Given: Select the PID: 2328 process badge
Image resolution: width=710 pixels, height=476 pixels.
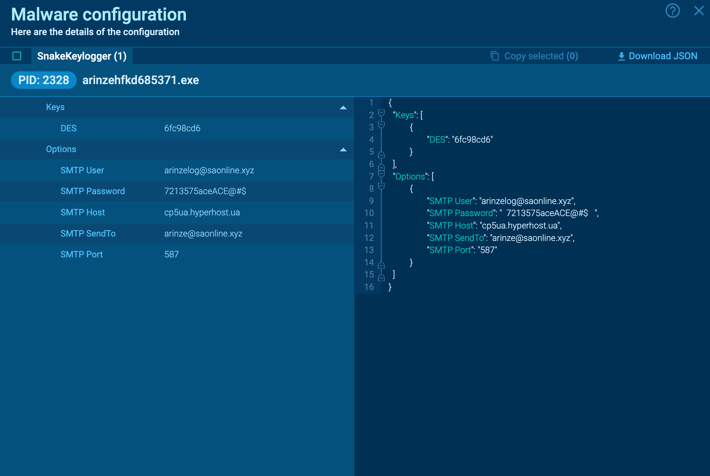Looking at the screenshot, I should pyautogui.click(x=43, y=80).
